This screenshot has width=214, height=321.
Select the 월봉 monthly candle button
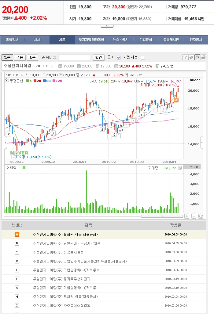[x=32, y=58]
